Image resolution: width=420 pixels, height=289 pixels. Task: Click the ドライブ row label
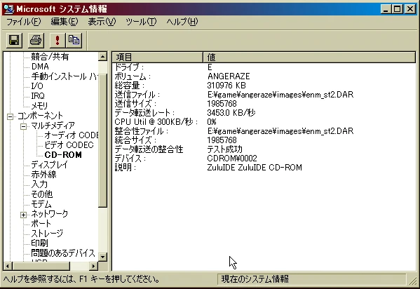[x=129, y=67]
